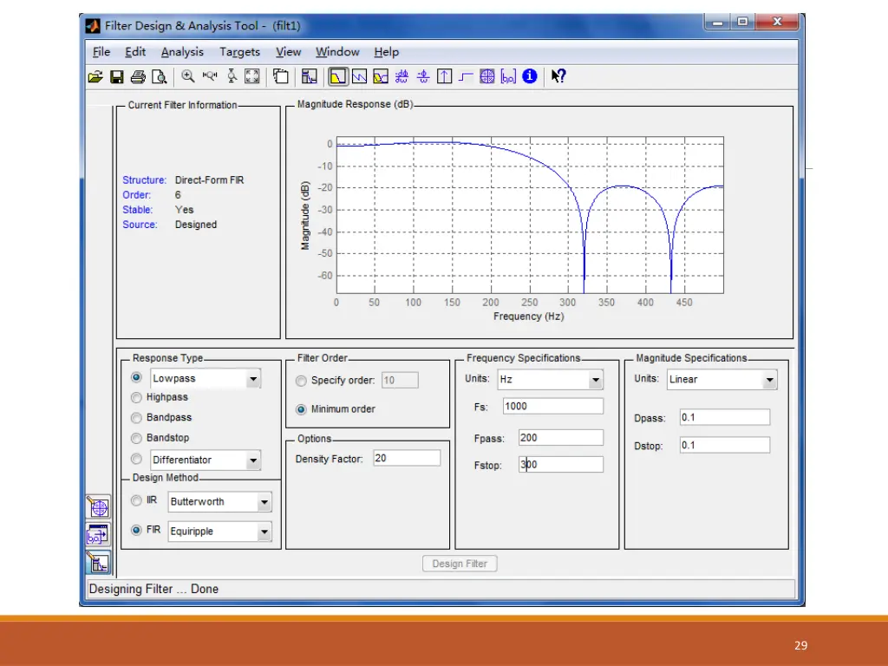
Task: Open the frequency Units Hz dropdown
Action: tap(595, 380)
